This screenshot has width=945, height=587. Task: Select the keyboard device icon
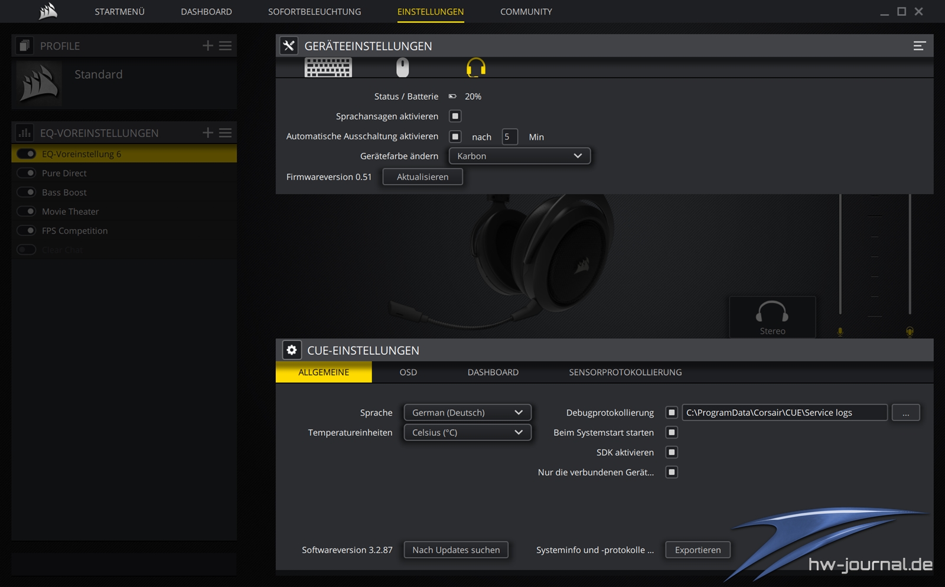(x=328, y=67)
